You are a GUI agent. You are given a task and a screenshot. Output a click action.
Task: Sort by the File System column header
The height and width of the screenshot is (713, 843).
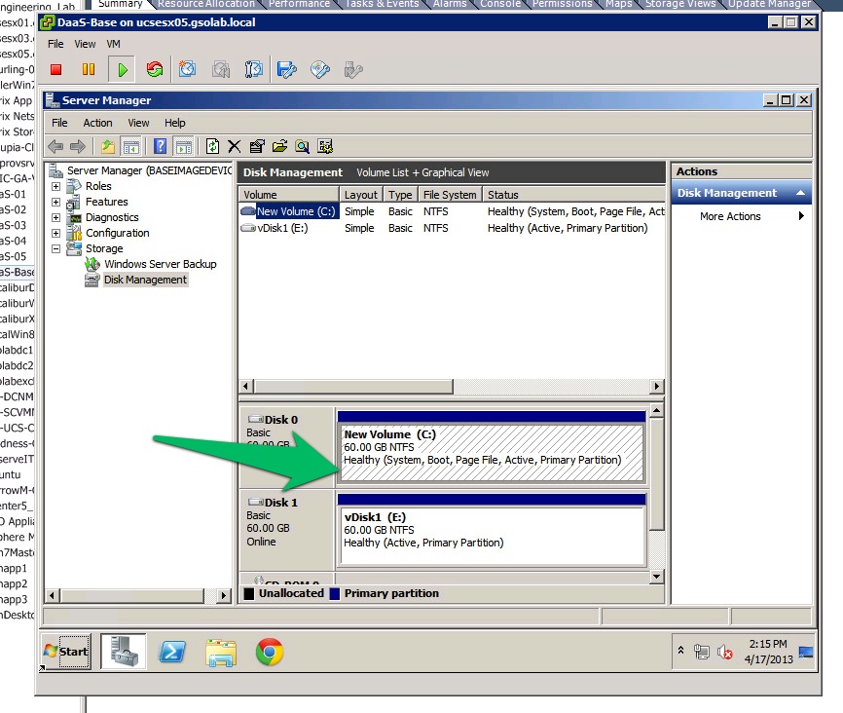pyautogui.click(x=450, y=195)
